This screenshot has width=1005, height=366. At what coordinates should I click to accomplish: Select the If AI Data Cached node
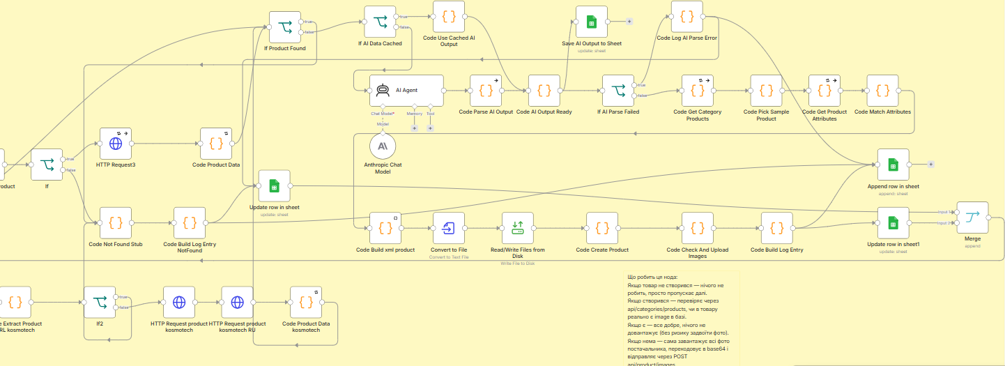point(381,22)
